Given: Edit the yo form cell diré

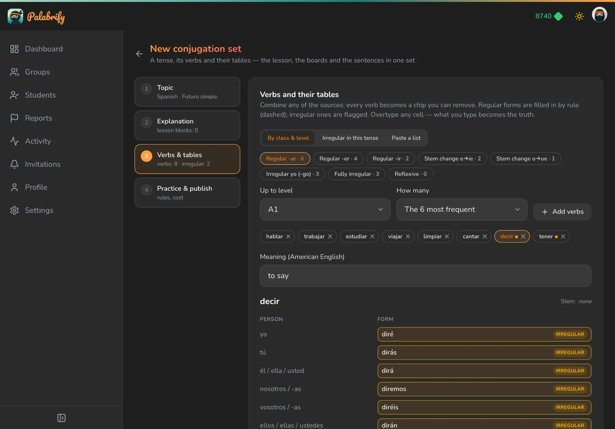Looking at the screenshot, I should [x=484, y=334].
